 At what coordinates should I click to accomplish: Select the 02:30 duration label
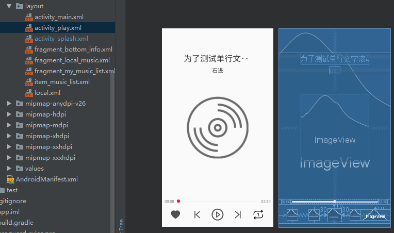coord(266,202)
